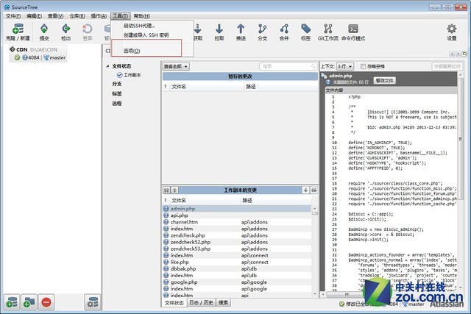Click the Push (推送) toolbar icon
The height and width of the screenshot is (314, 471).
point(241,30)
